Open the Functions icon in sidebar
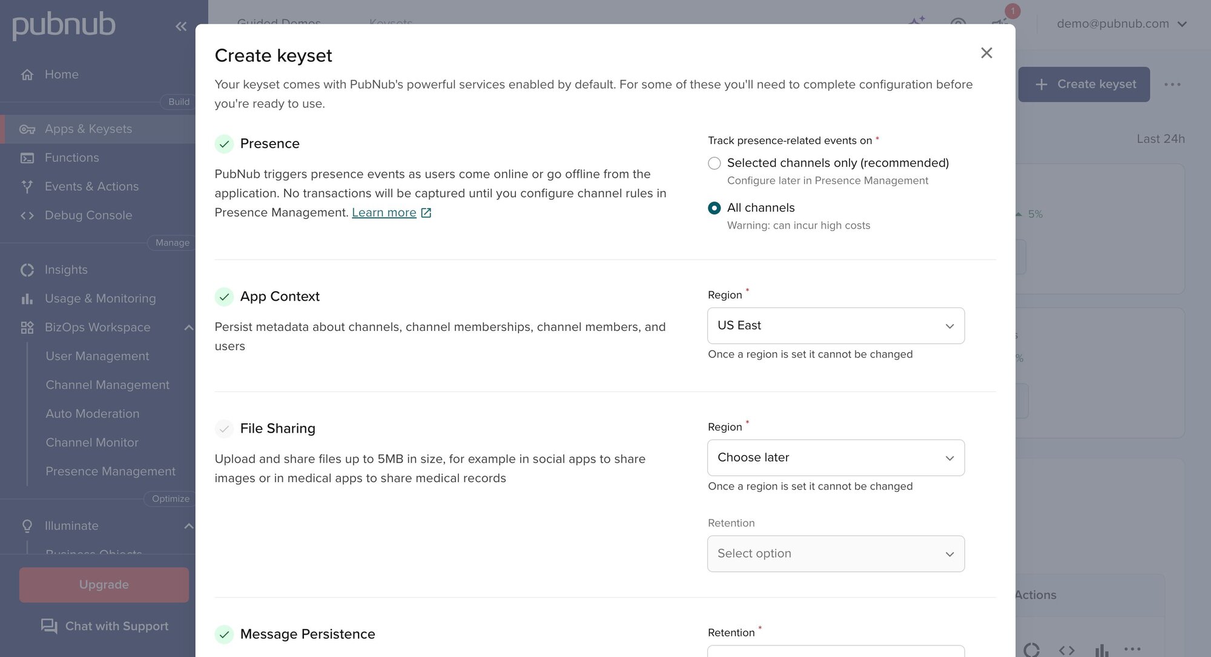This screenshot has height=657, width=1211. tap(27, 158)
